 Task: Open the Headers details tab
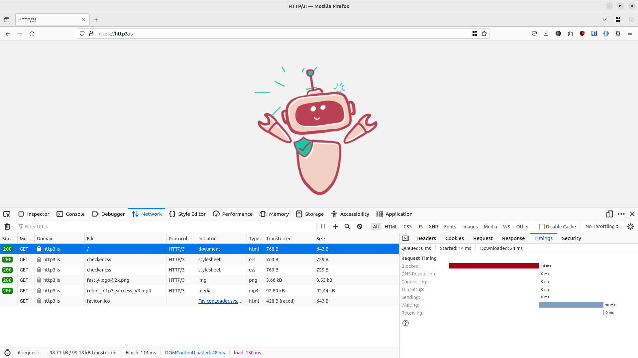coord(426,238)
